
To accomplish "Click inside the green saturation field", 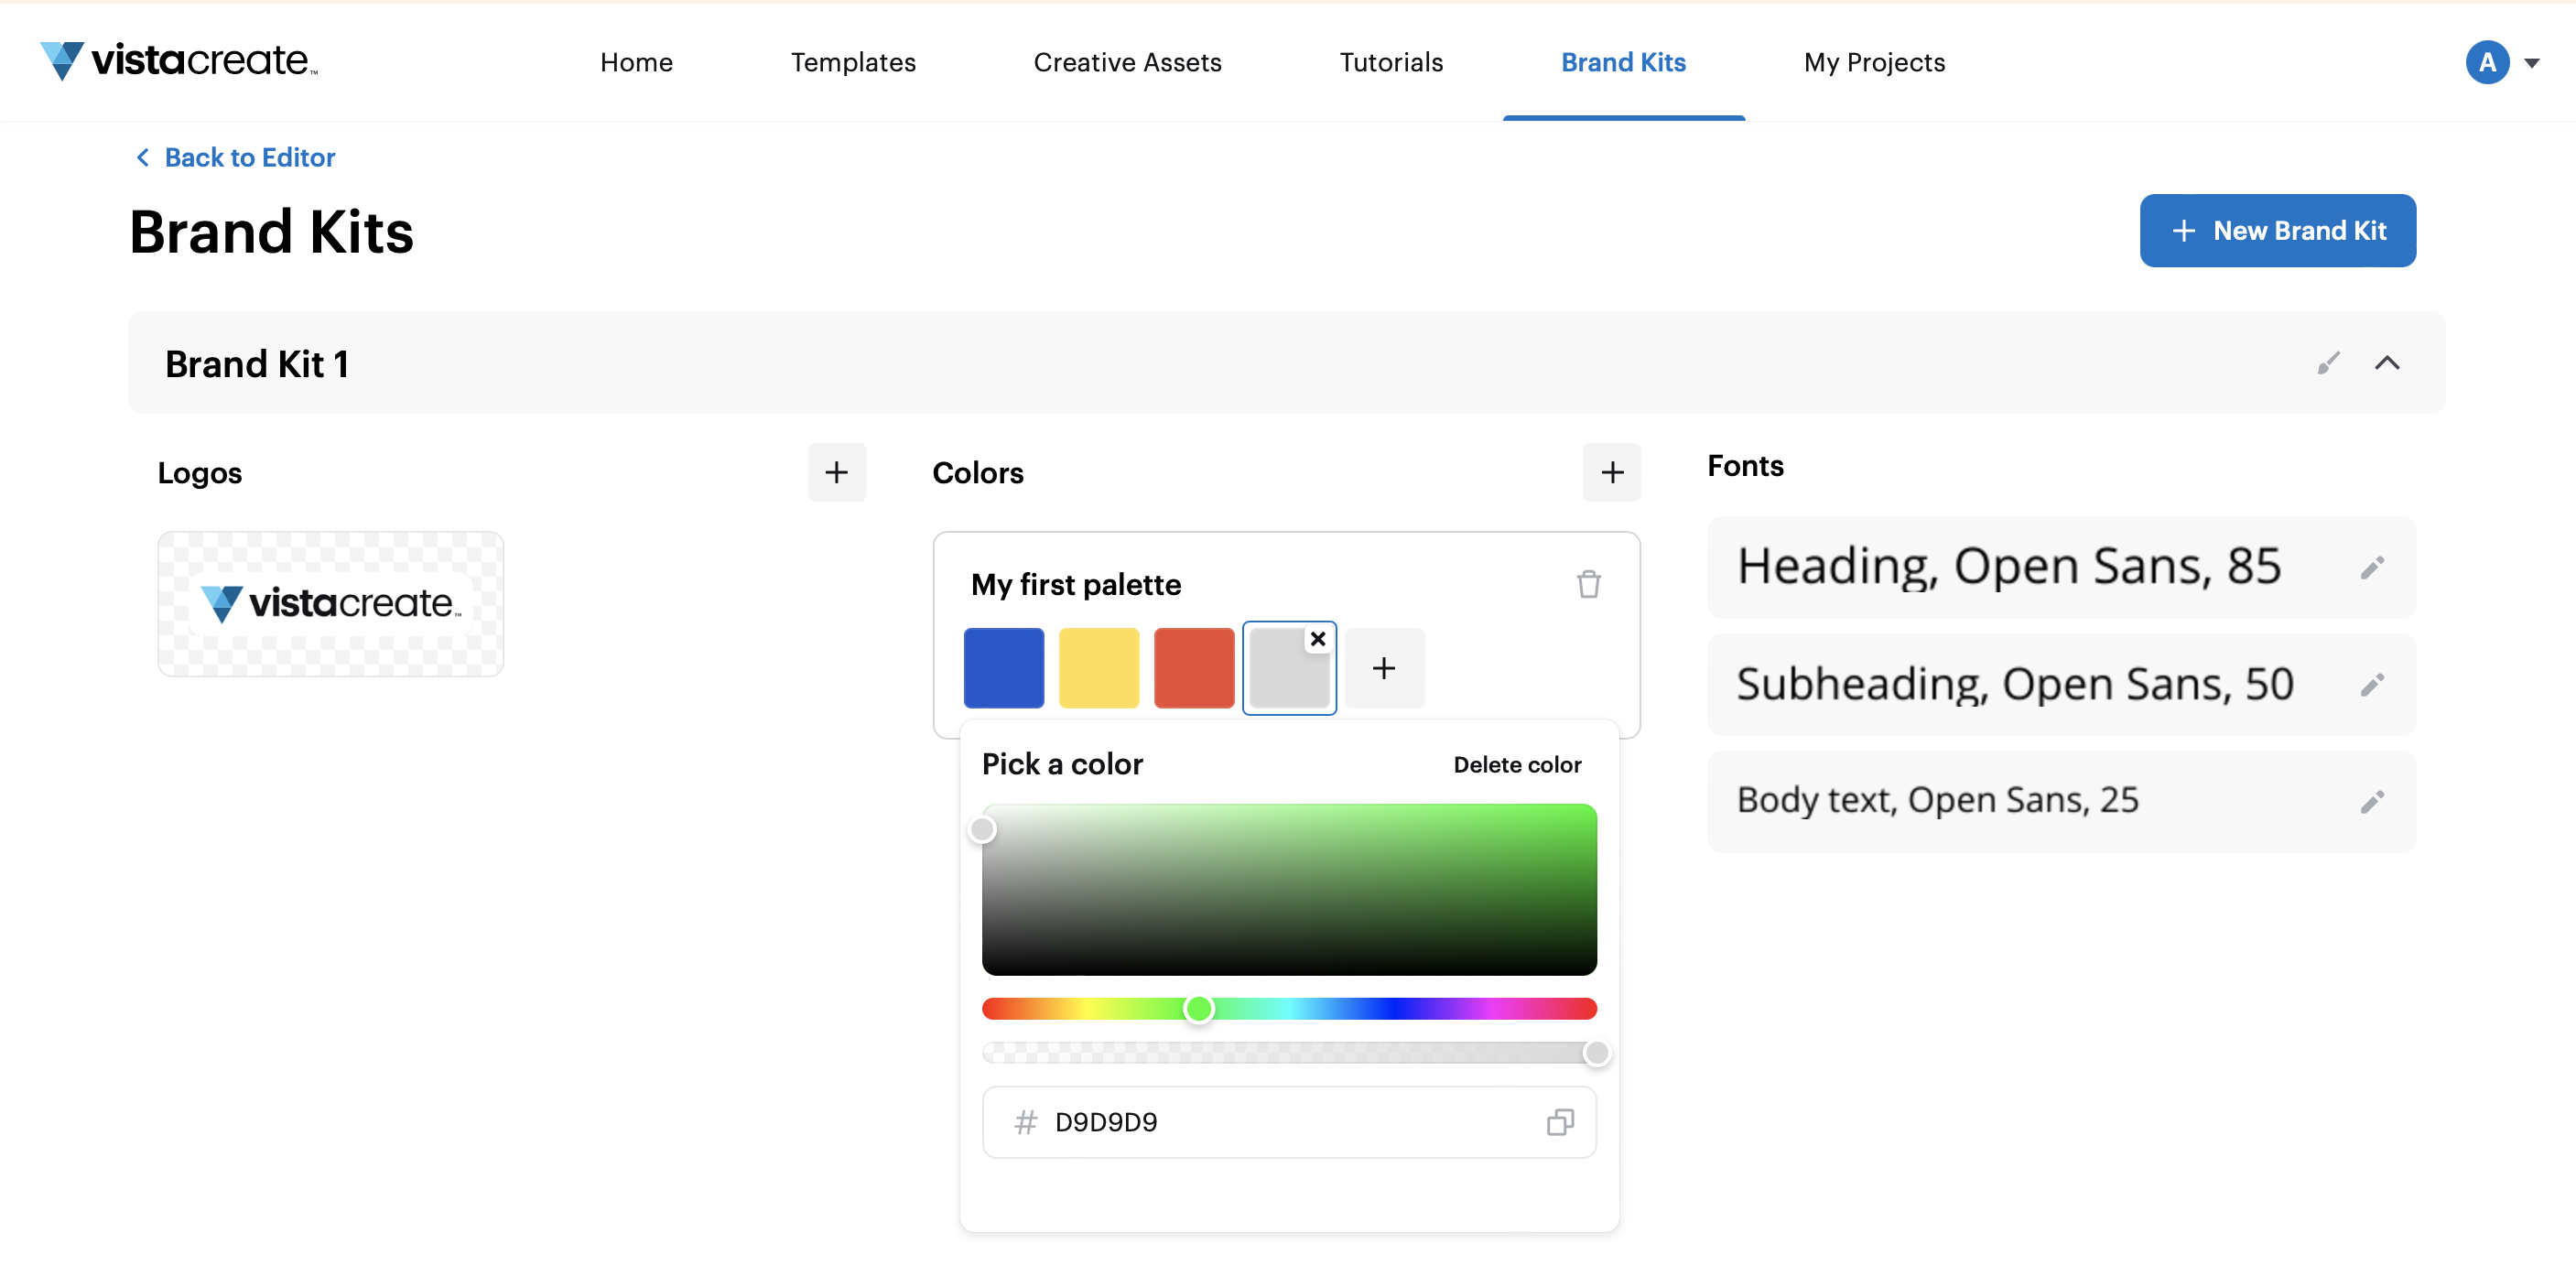I will [1289, 889].
